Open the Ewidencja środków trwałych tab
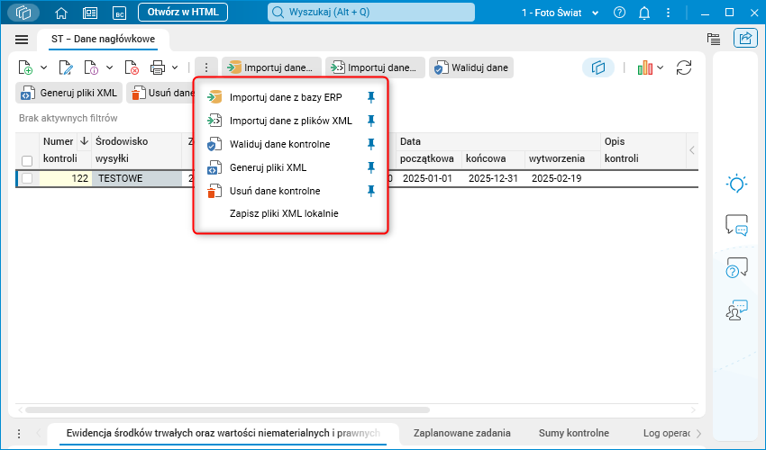The image size is (766, 450). coord(223,434)
